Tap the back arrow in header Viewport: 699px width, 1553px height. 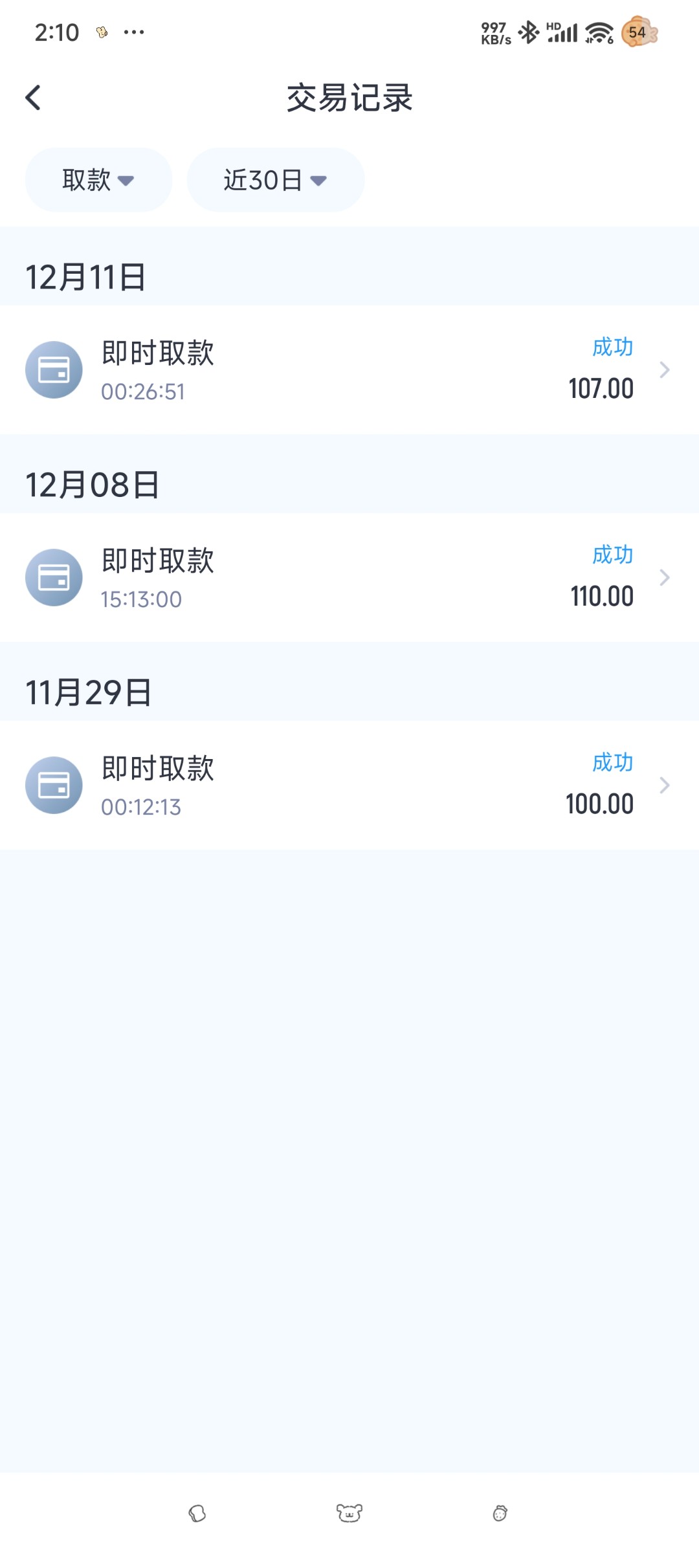coord(34,98)
